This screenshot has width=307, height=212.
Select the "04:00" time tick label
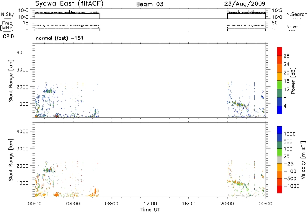coord(73,204)
